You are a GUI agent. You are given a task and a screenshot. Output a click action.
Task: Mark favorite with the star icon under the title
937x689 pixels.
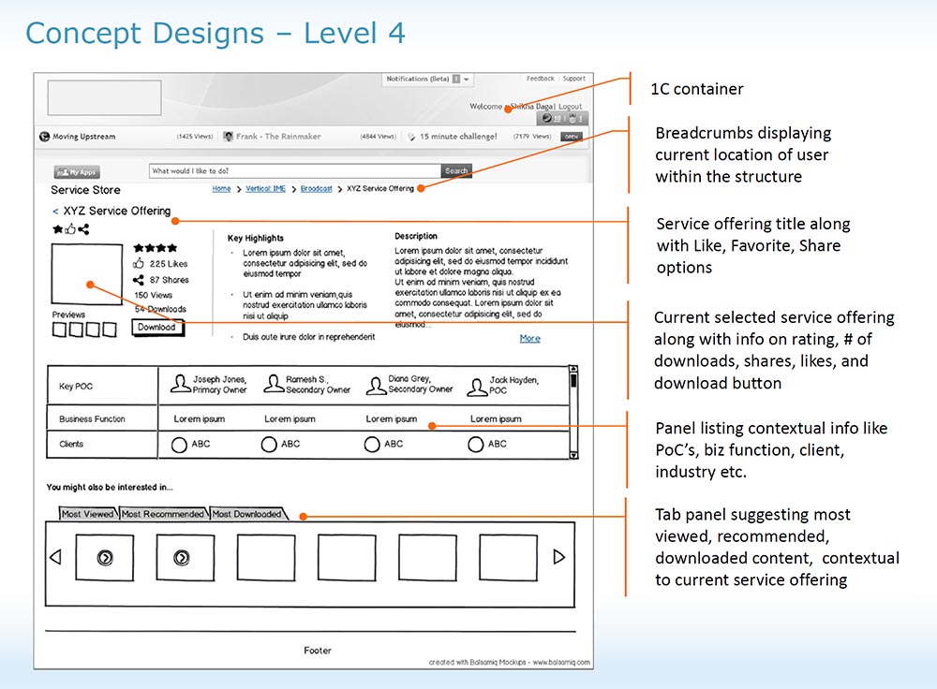(x=57, y=228)
